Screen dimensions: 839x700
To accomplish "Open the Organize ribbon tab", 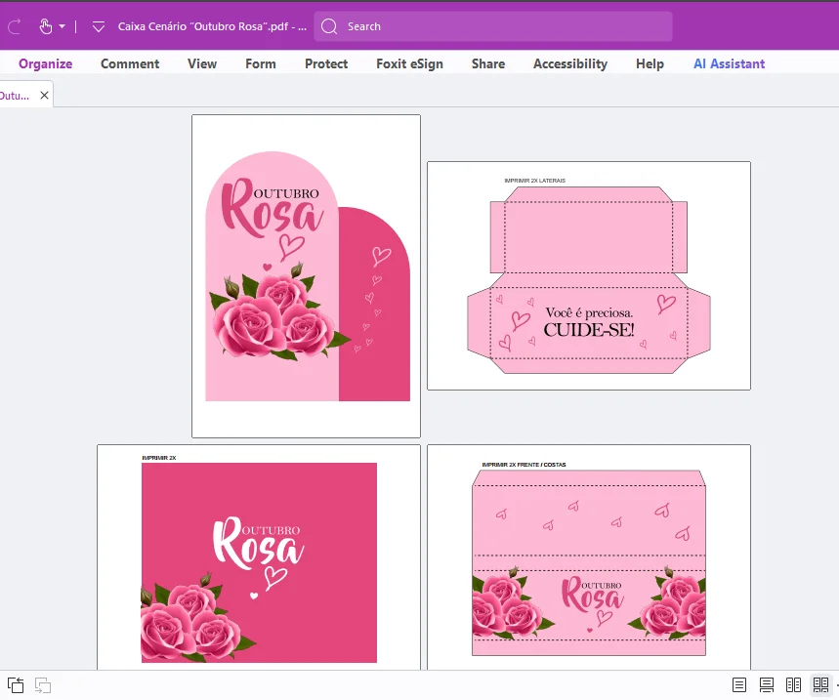I will click(x=46, y=63).
